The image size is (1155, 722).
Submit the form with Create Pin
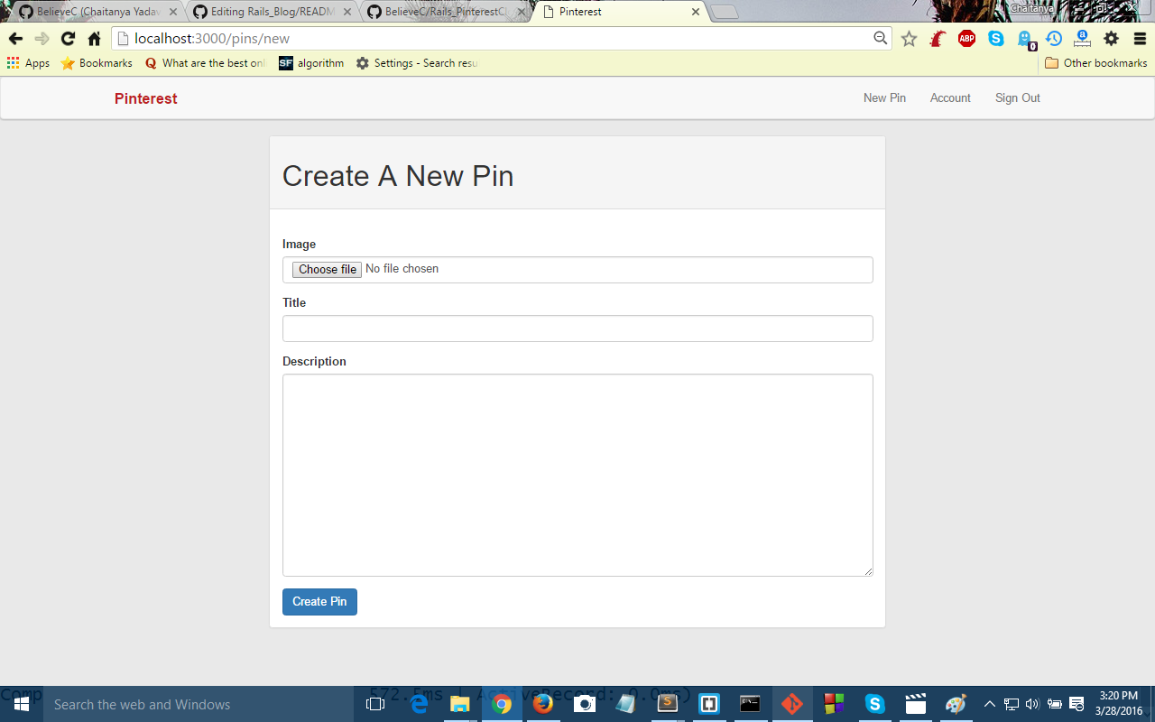pyautogui.click(x=319, y=602)
